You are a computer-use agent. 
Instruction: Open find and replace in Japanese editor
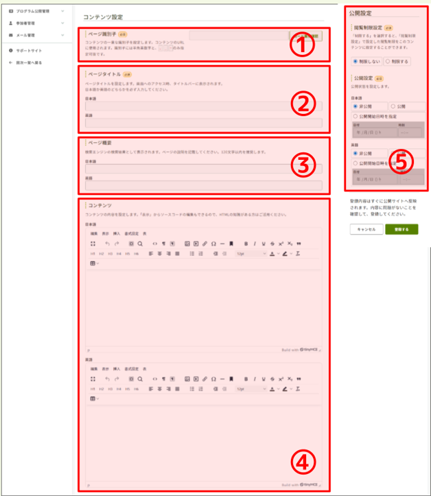(140, 244)
